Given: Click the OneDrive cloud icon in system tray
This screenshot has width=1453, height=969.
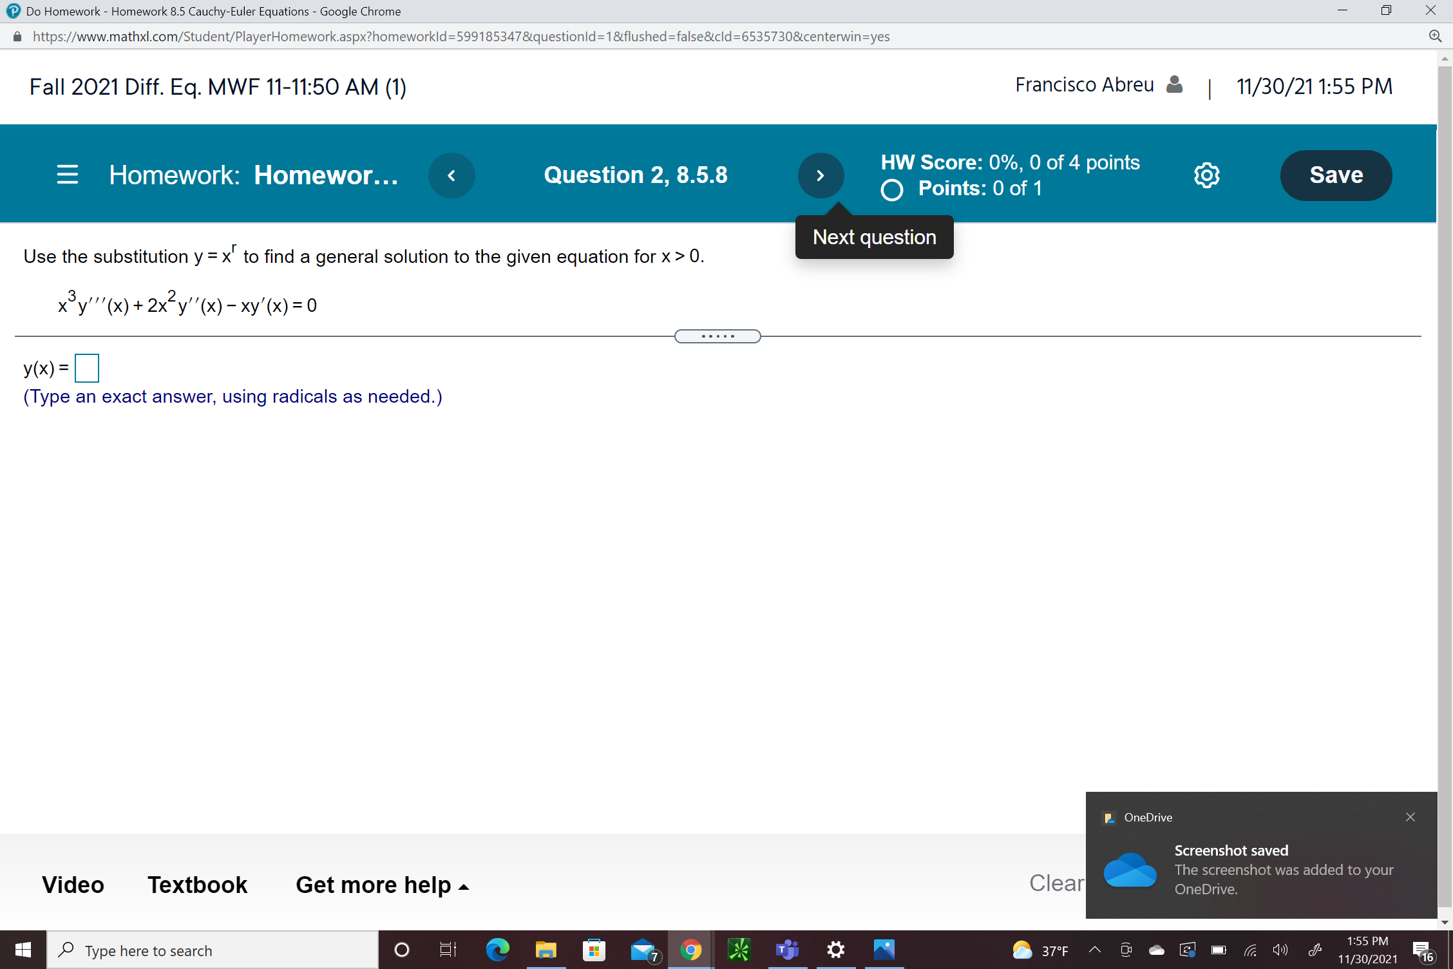Looking at the screenshot, I should pos(1157,950).
